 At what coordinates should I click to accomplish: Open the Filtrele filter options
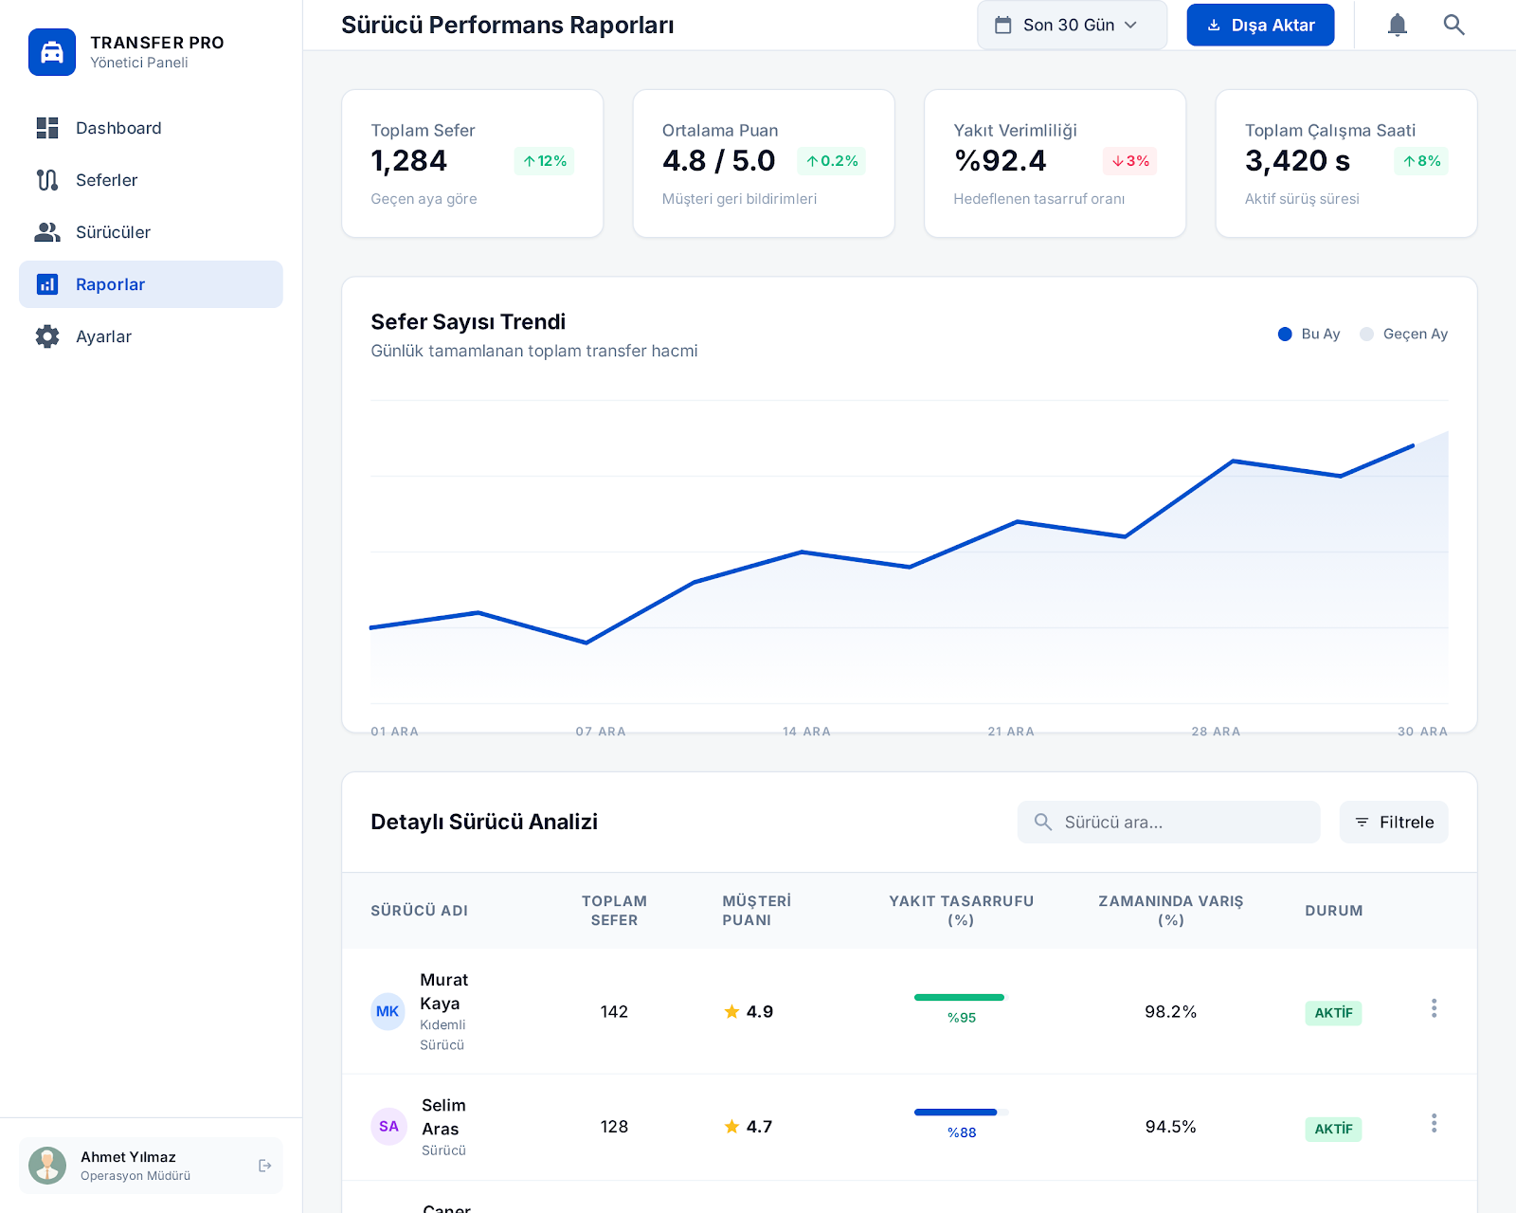tap(1393, 822)
